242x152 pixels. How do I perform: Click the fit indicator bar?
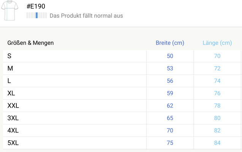pos(36,16)
